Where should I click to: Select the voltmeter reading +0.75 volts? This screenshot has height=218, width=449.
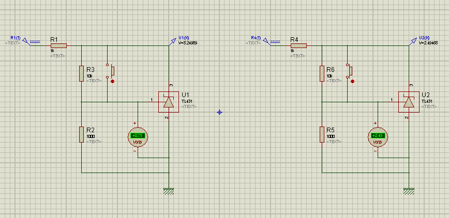coord(138,137)
